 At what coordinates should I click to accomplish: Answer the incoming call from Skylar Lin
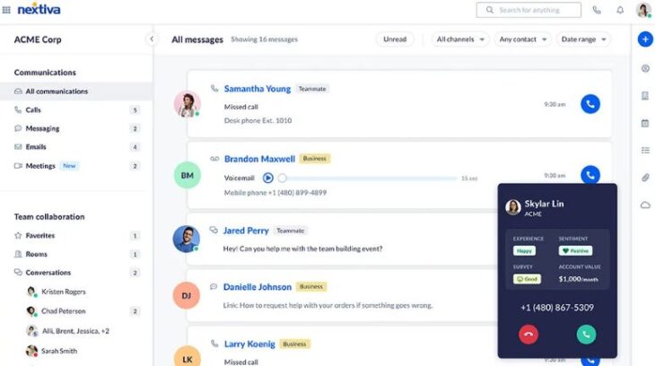click(586, 335)
